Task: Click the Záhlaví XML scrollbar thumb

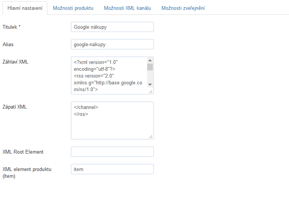Action: point(150,67)
